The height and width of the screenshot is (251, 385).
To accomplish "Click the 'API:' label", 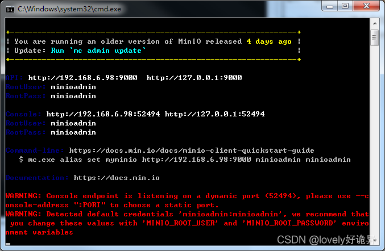I will coord(14,78).
